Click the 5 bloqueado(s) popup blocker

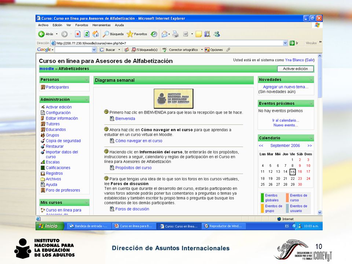coord(144,50)
